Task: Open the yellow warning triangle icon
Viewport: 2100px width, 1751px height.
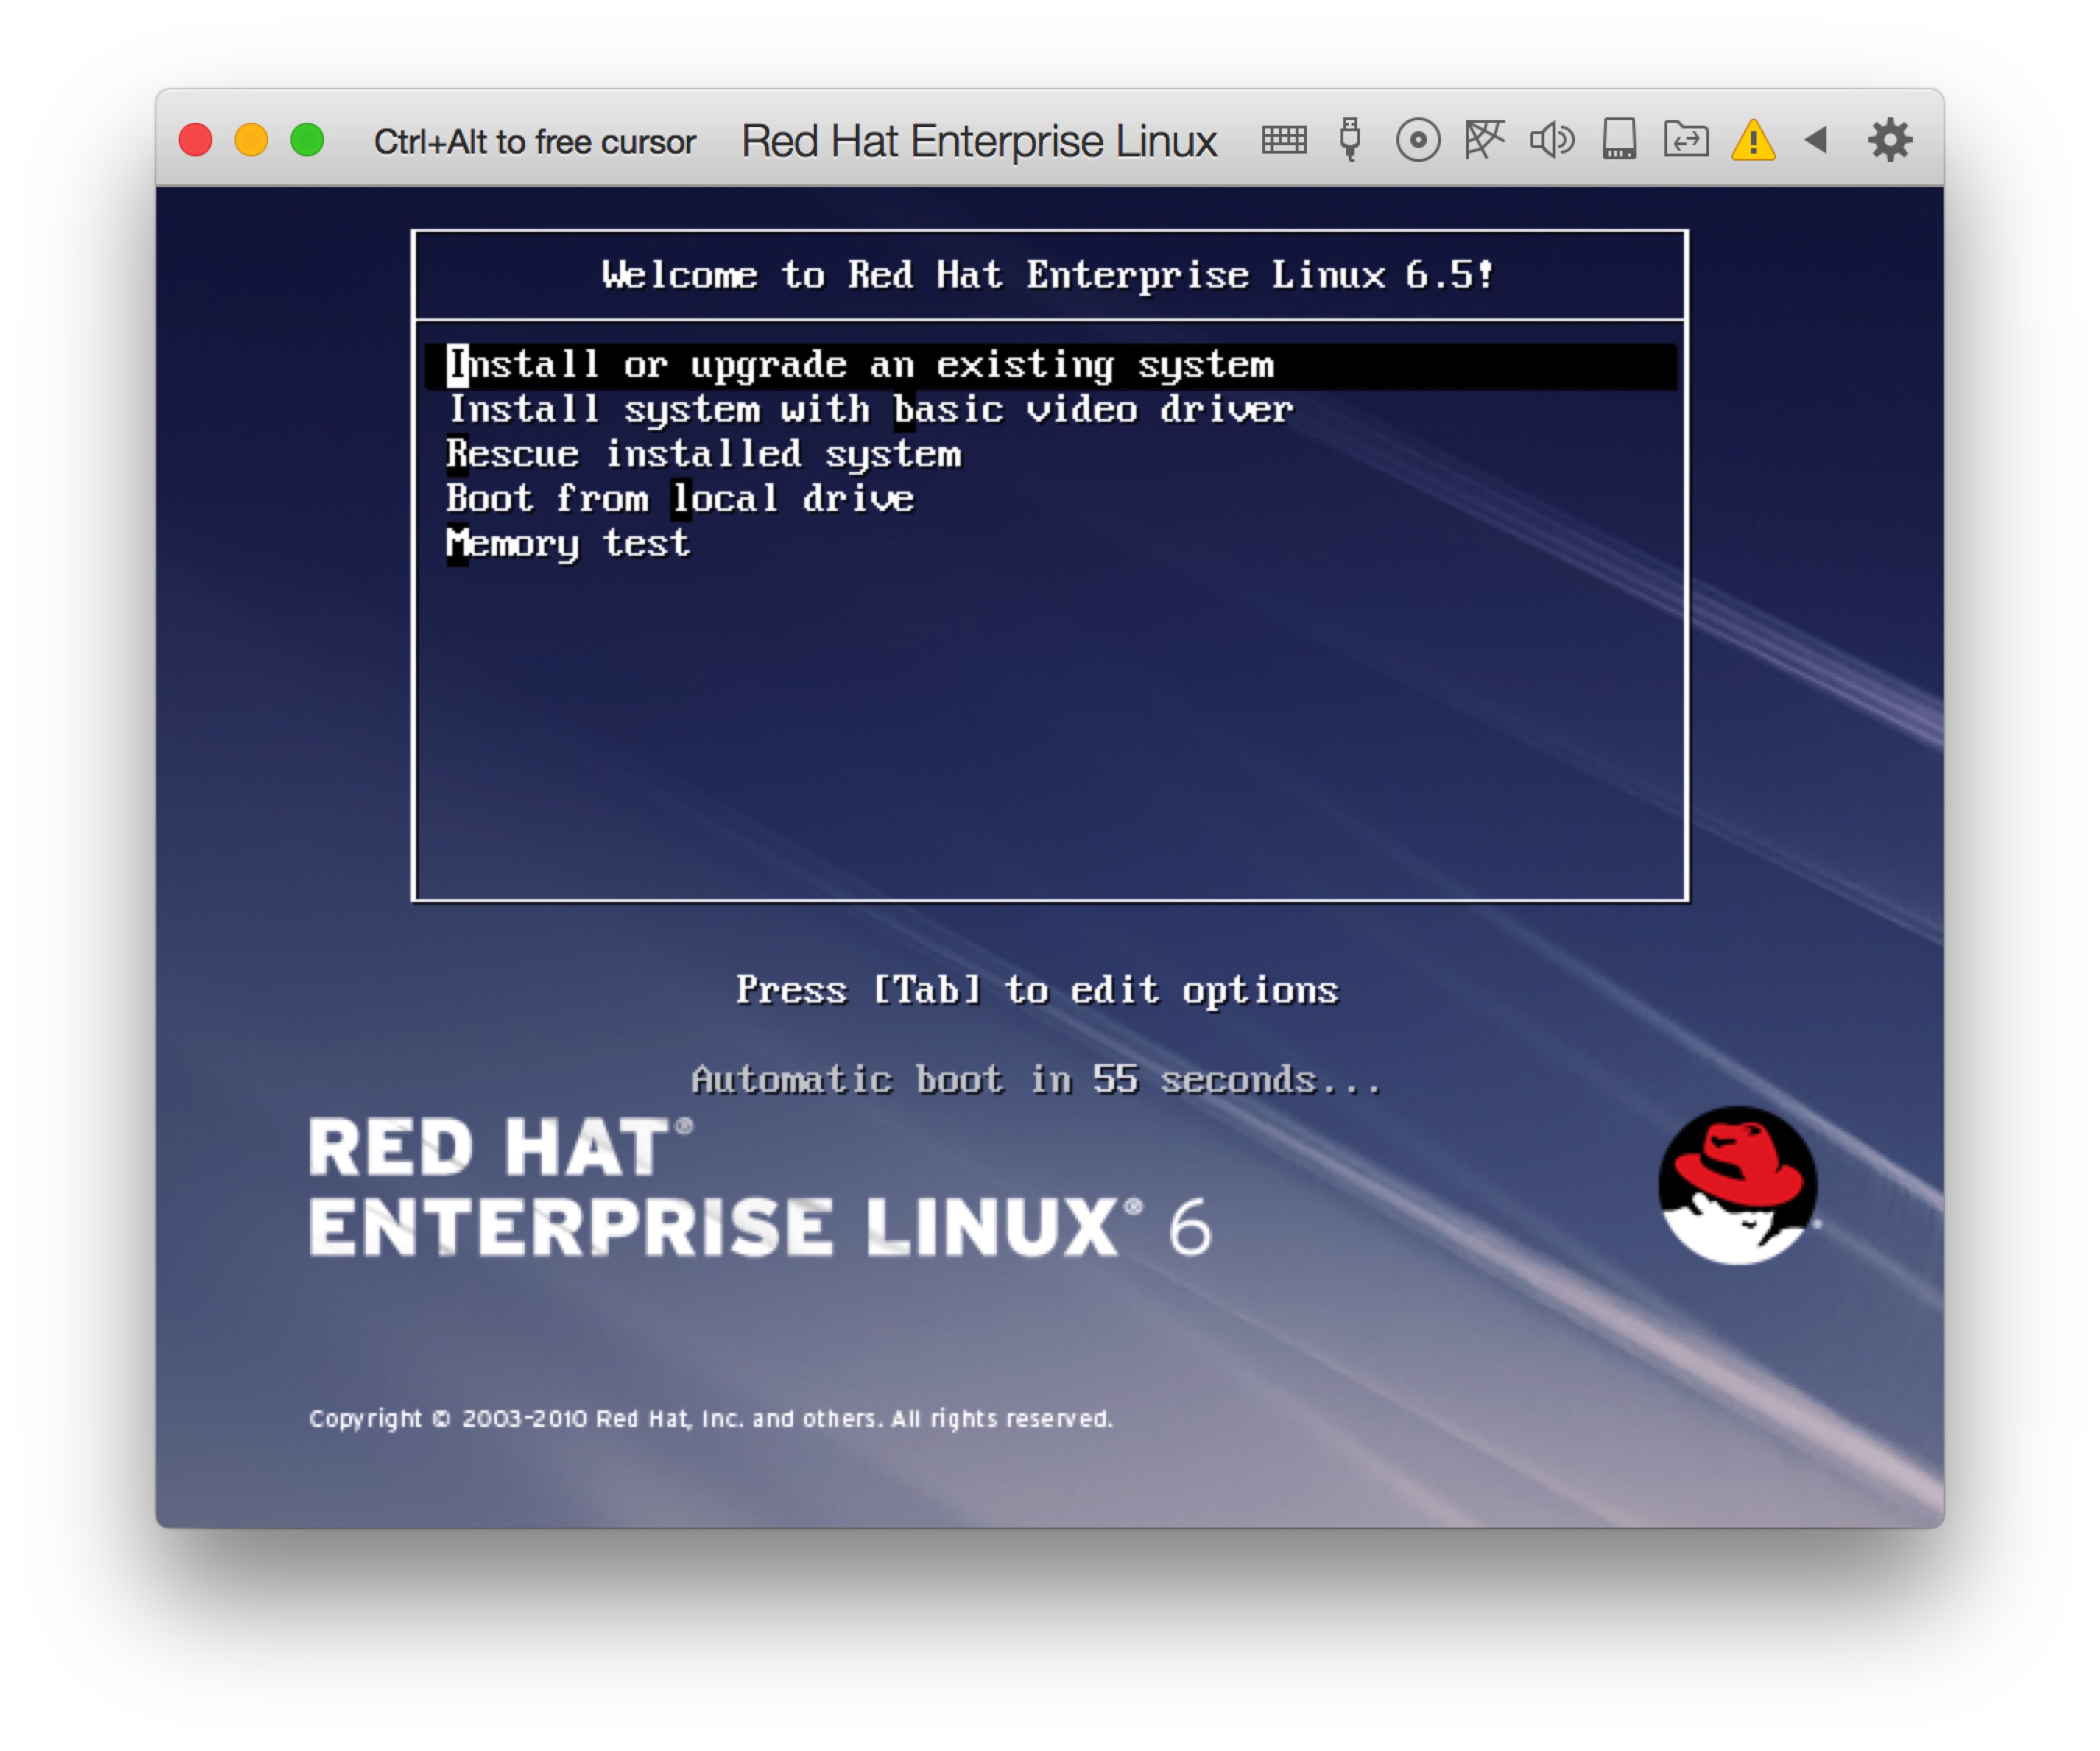Action: point(1753,140)
